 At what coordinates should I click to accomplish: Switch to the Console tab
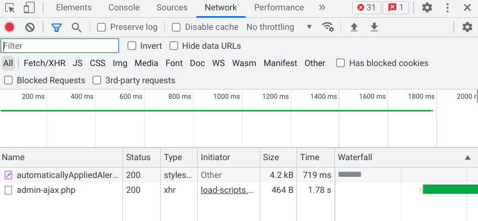(124, 7)
